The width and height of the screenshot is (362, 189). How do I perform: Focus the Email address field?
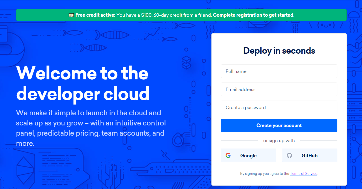[279, 89]
